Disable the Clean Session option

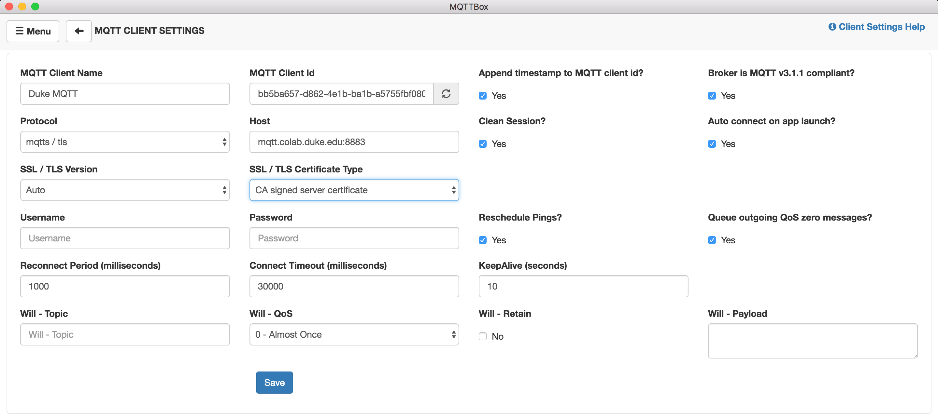(x=482, y=144)
